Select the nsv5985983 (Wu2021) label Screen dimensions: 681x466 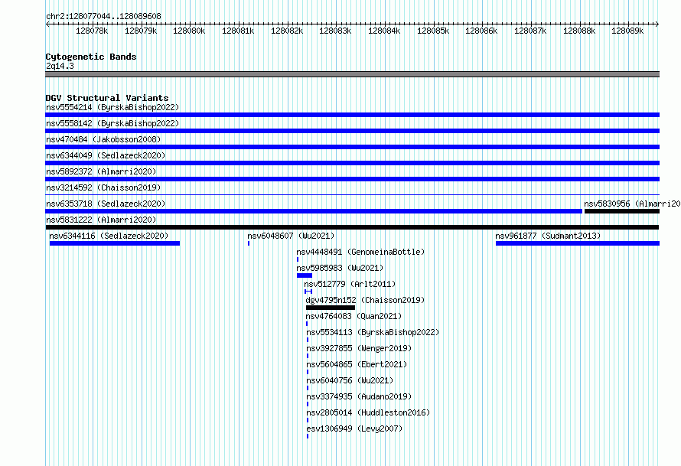pos(340,268)
